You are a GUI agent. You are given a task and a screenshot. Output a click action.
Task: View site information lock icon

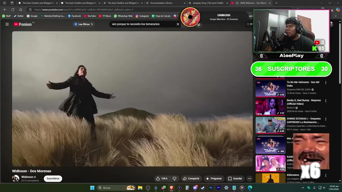[x=30, y=10]
